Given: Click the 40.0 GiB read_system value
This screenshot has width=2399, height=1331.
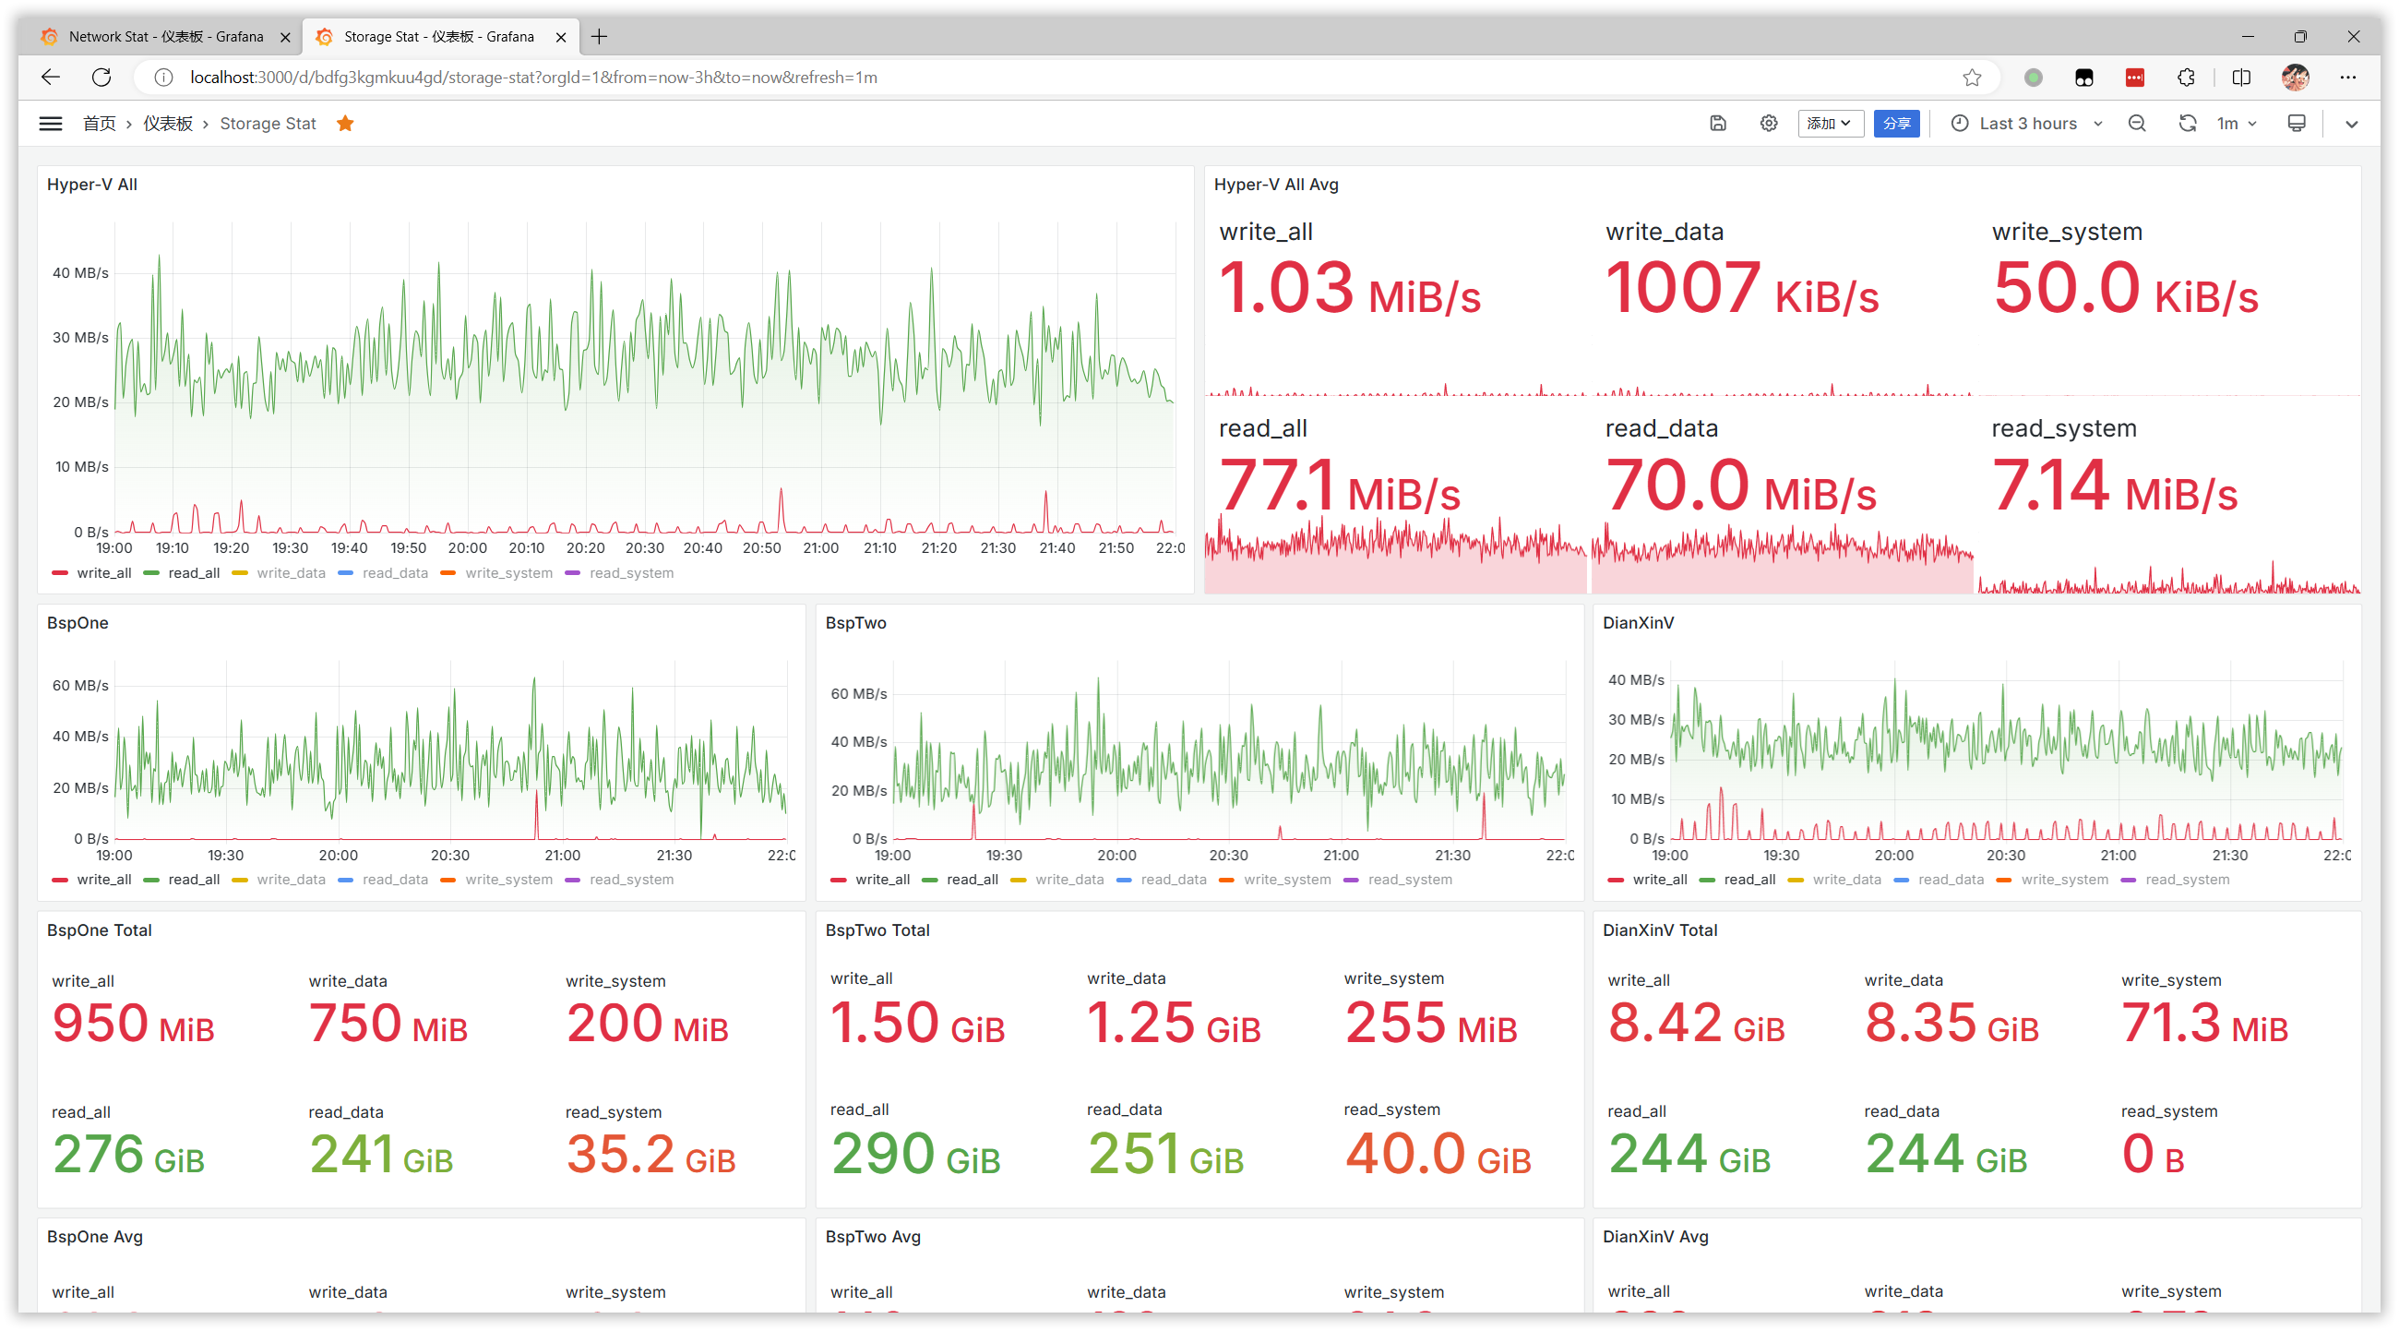Looking at the screenshot, I should tap(1438, 1155).
